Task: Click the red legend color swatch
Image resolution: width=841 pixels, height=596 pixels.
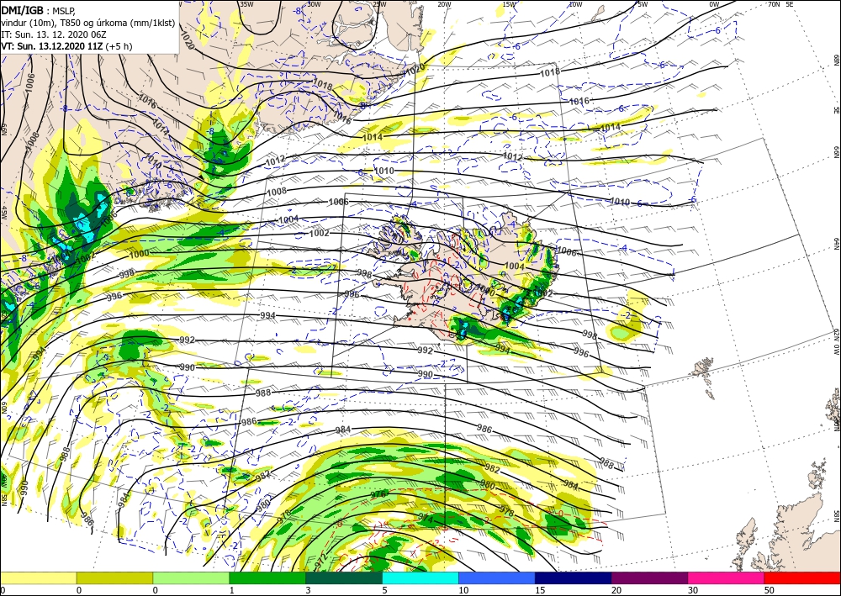Action: coord(802,578)
